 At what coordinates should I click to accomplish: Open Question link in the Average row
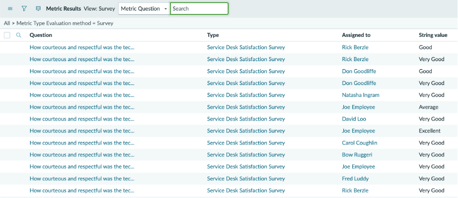[x=82, y=107]
